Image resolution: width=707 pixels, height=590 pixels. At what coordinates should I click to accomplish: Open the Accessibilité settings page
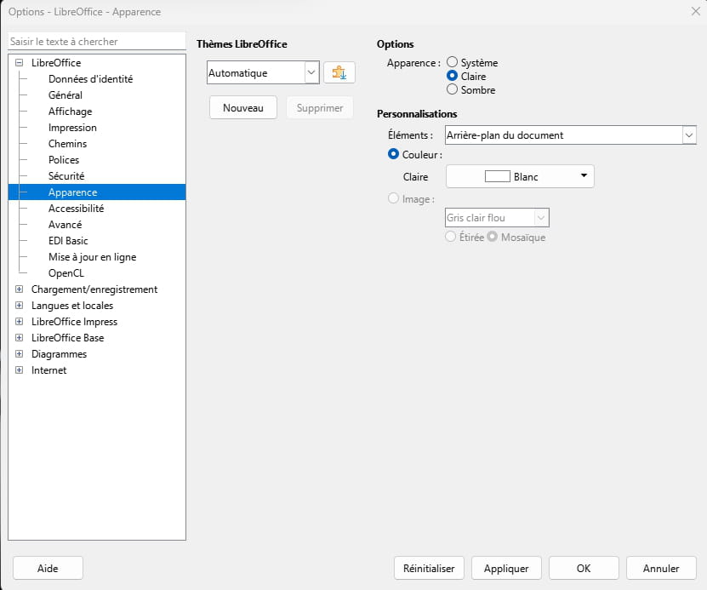coord(77,209)
